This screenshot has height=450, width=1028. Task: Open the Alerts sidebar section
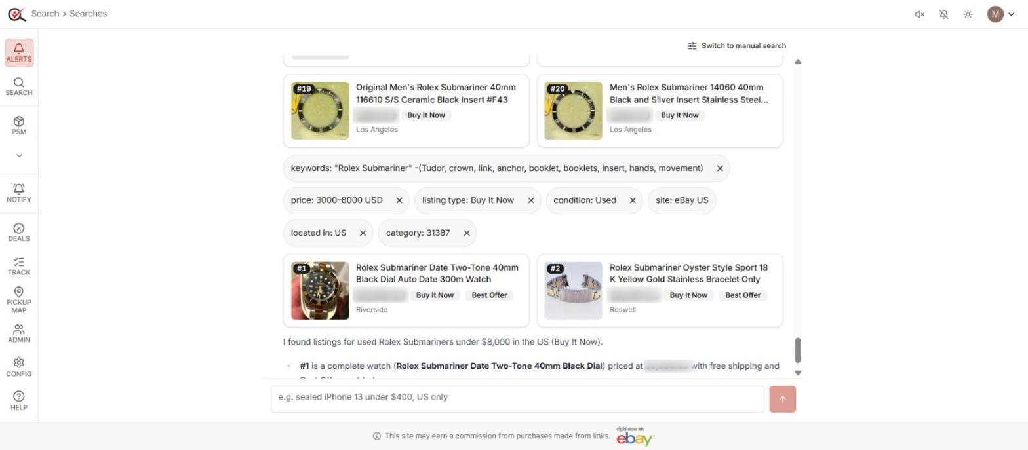(19, 52)
